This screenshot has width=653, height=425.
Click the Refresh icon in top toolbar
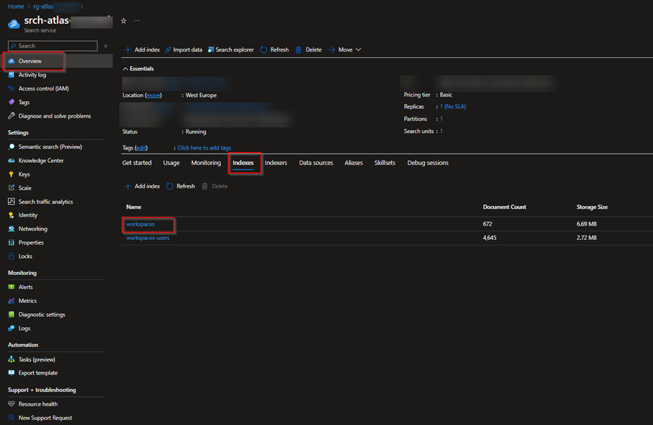(264, 50)
